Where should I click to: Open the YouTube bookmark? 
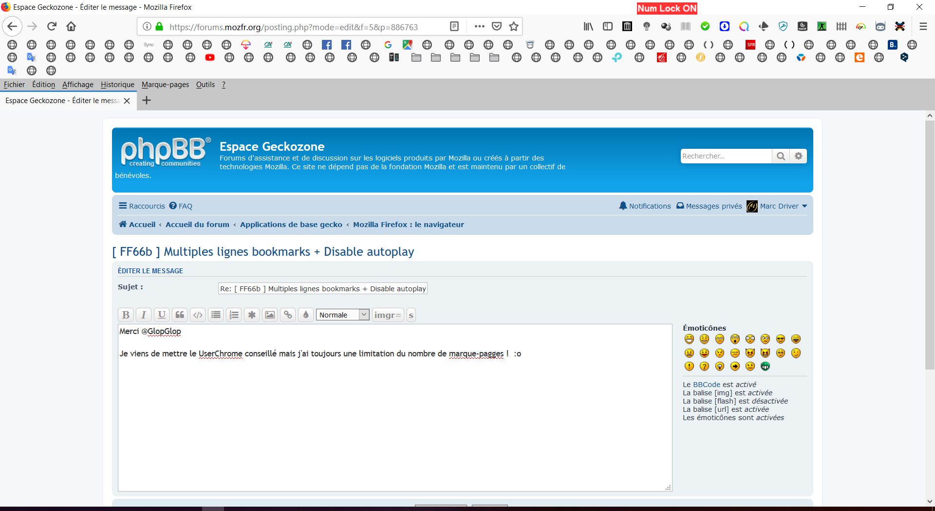coord(210,57)
